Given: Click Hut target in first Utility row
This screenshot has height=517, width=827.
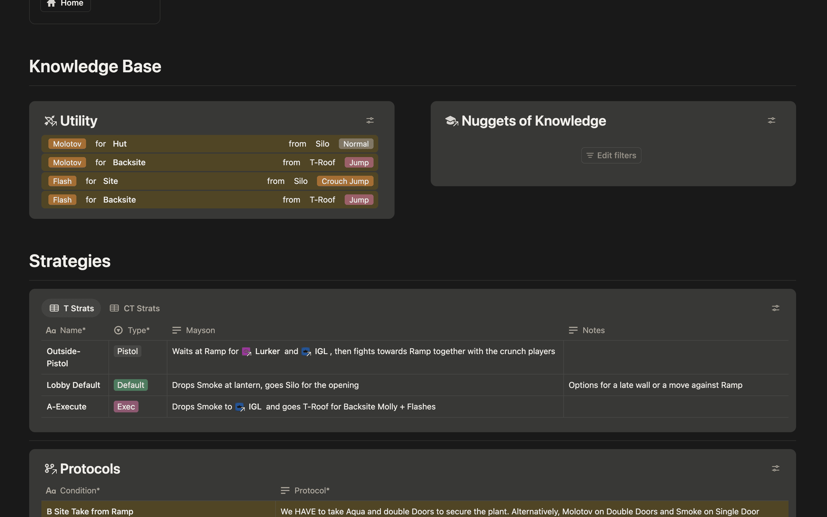Looking at the screenshot, I should [x=120, y=144].
